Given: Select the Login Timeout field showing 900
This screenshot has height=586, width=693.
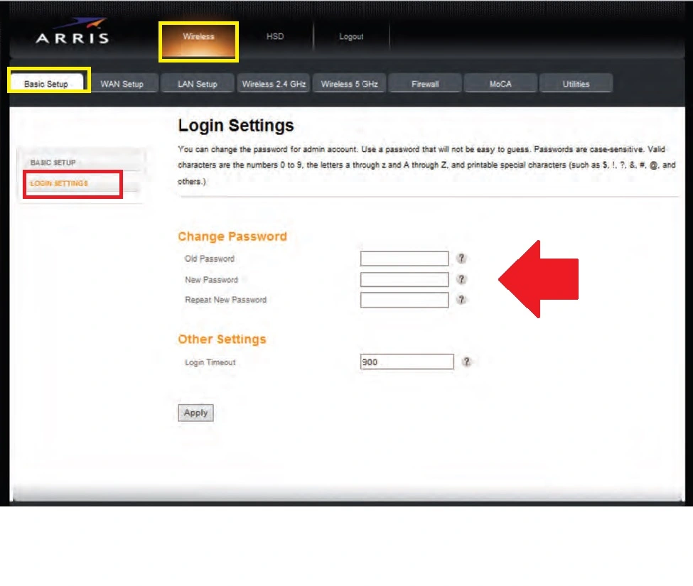Looking at the screenshot, I should pos(407,362).
